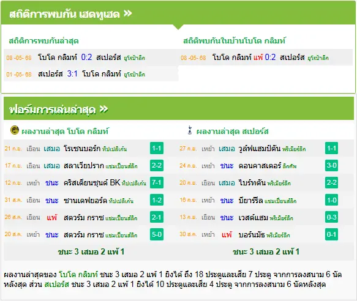
Task: Click opponent name บอร์นมัธ
Action: pyautogui.click(x=252, y=234)
